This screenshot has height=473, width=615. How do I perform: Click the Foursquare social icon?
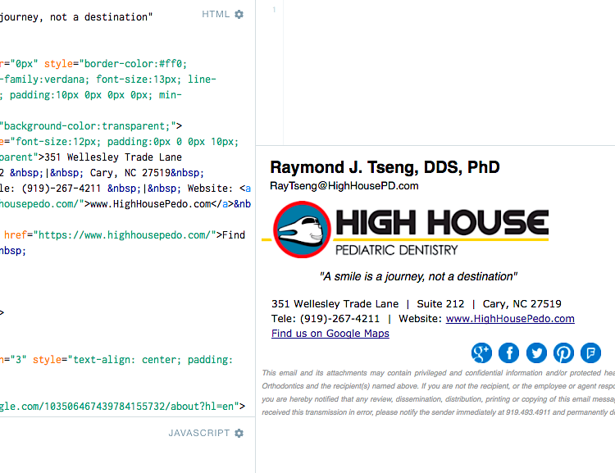pos(590,352)
